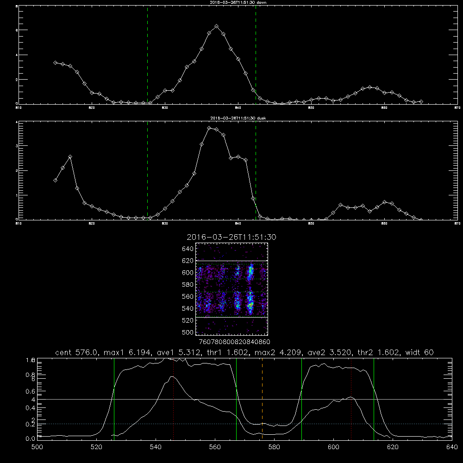Click the '760780800820840860' label under the spectral image
The height and width of the screenshot is (463, 463).
pyautogui.click(x=235, y=342)
